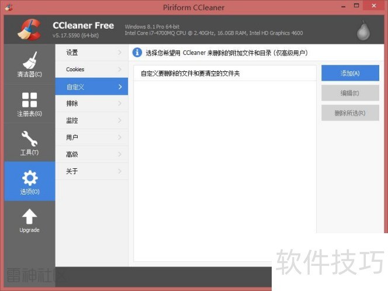Click the CCleaner logo in header
The image size is (388, 291).
(x=29, y=30)
